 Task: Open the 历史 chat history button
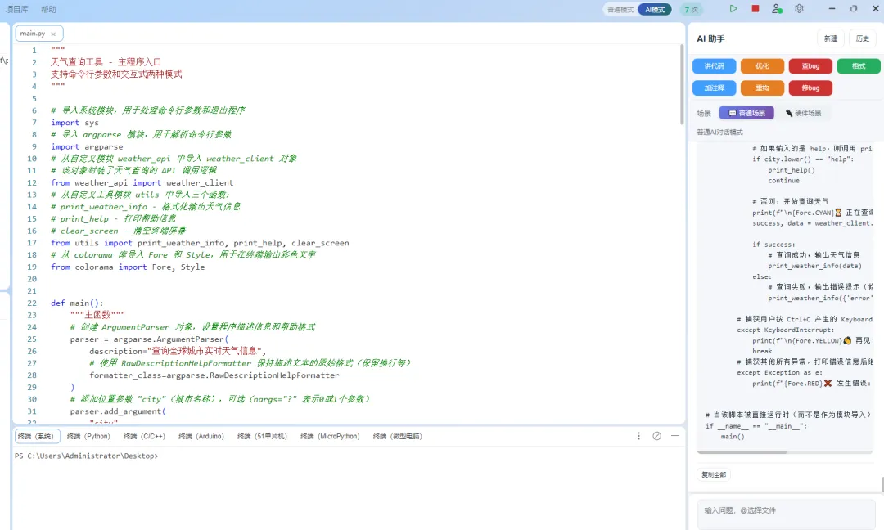pos(862,38)
